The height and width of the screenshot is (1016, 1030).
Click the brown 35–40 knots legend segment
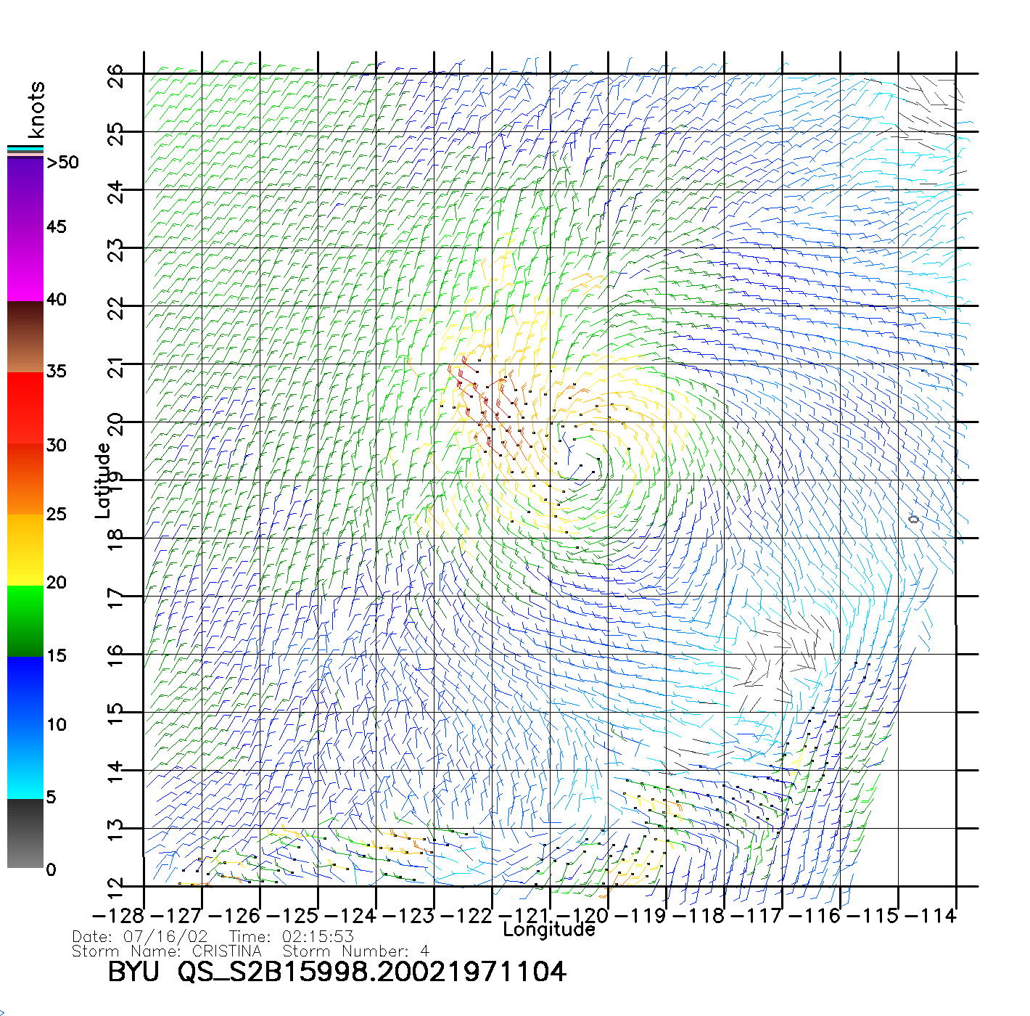25,337
